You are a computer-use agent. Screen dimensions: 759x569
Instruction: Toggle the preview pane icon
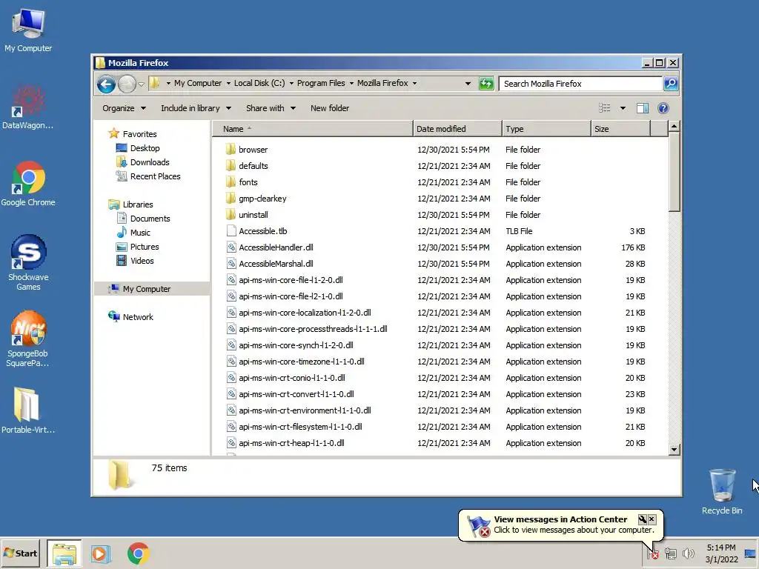643,108
